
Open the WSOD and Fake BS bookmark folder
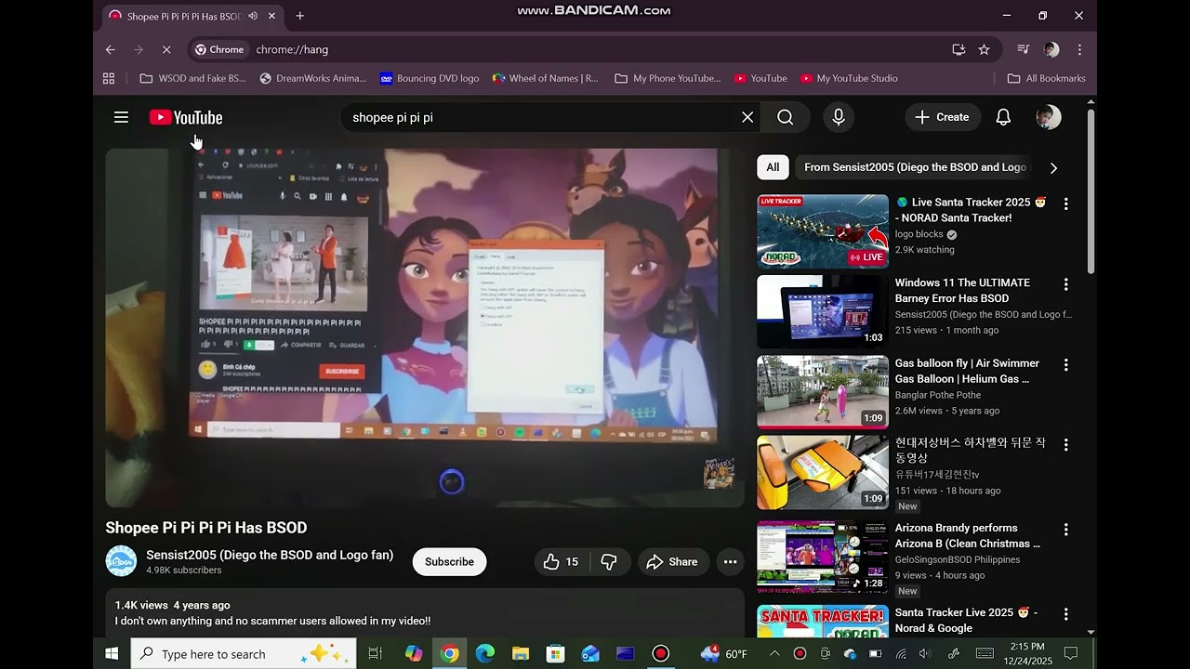point(192,78)
